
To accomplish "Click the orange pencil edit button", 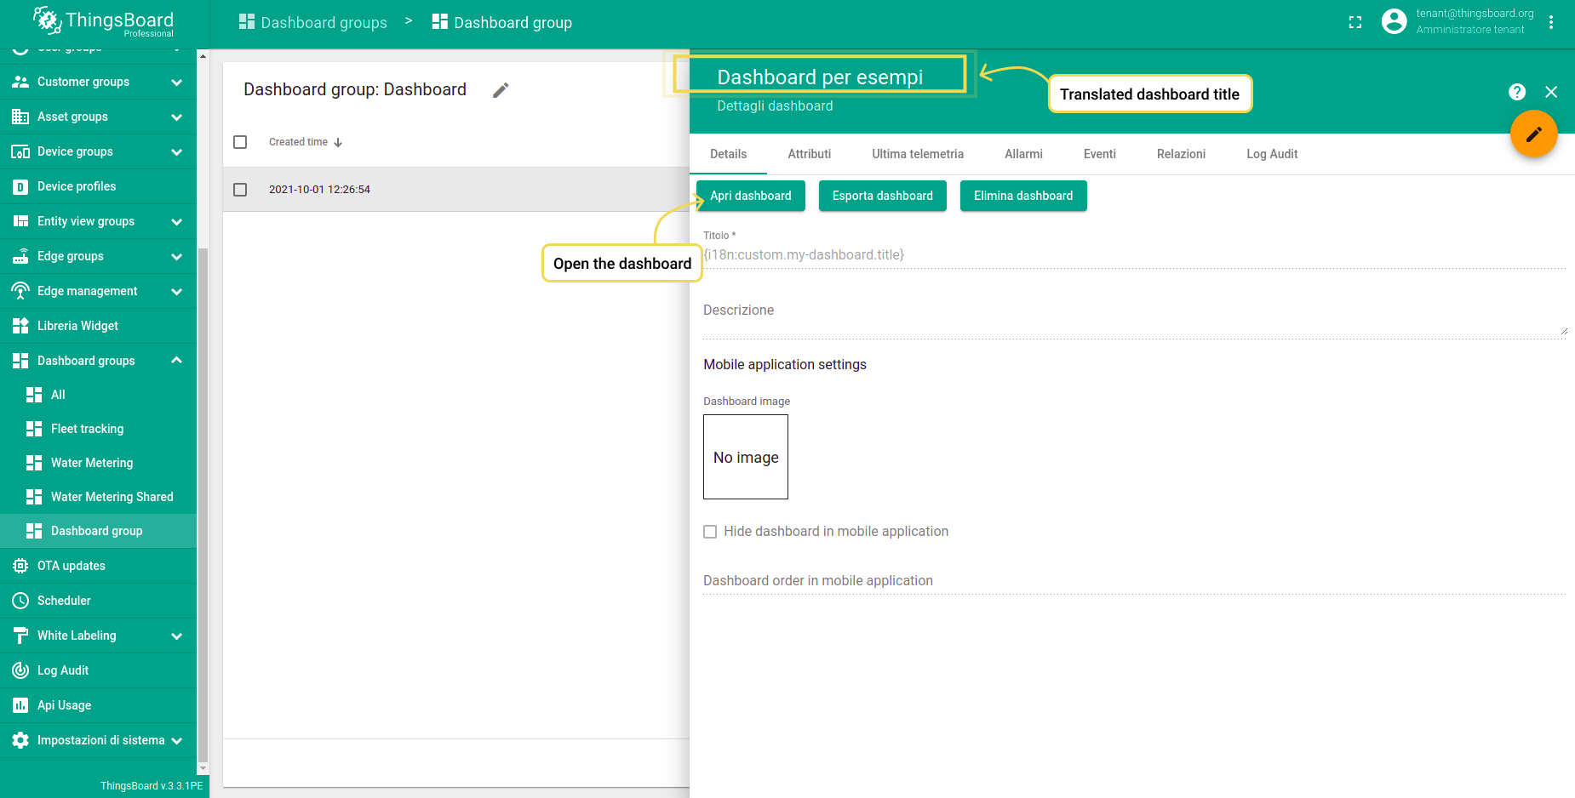I will 1533,134.
